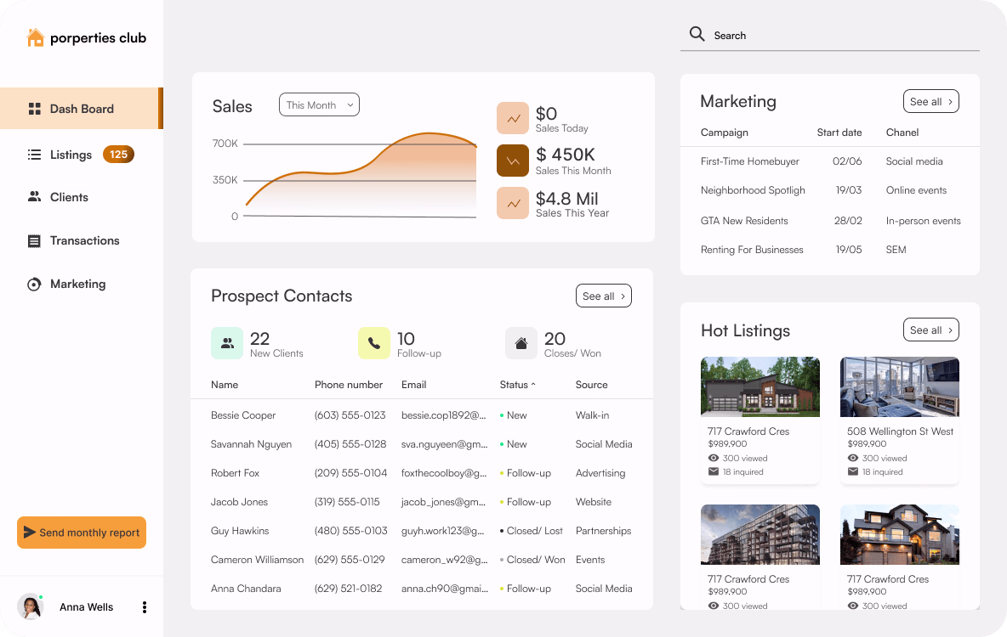Click the Listings 125 count badge
The image size is (1007, 637).
point(118,155)
